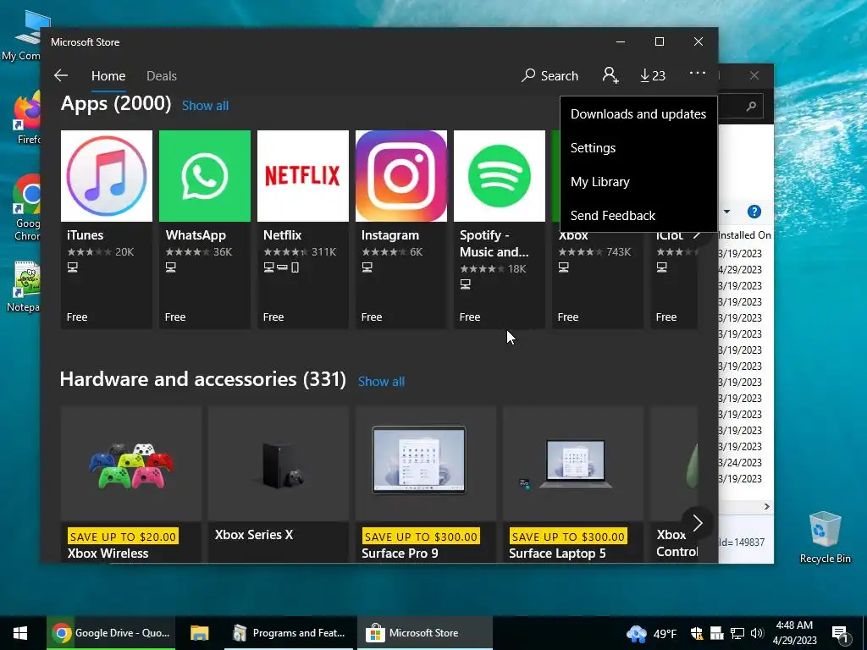The width and height of the screenshot is (867, 650).
Task: Open Settings from the dropdown menu
Action: pos(638,147)
